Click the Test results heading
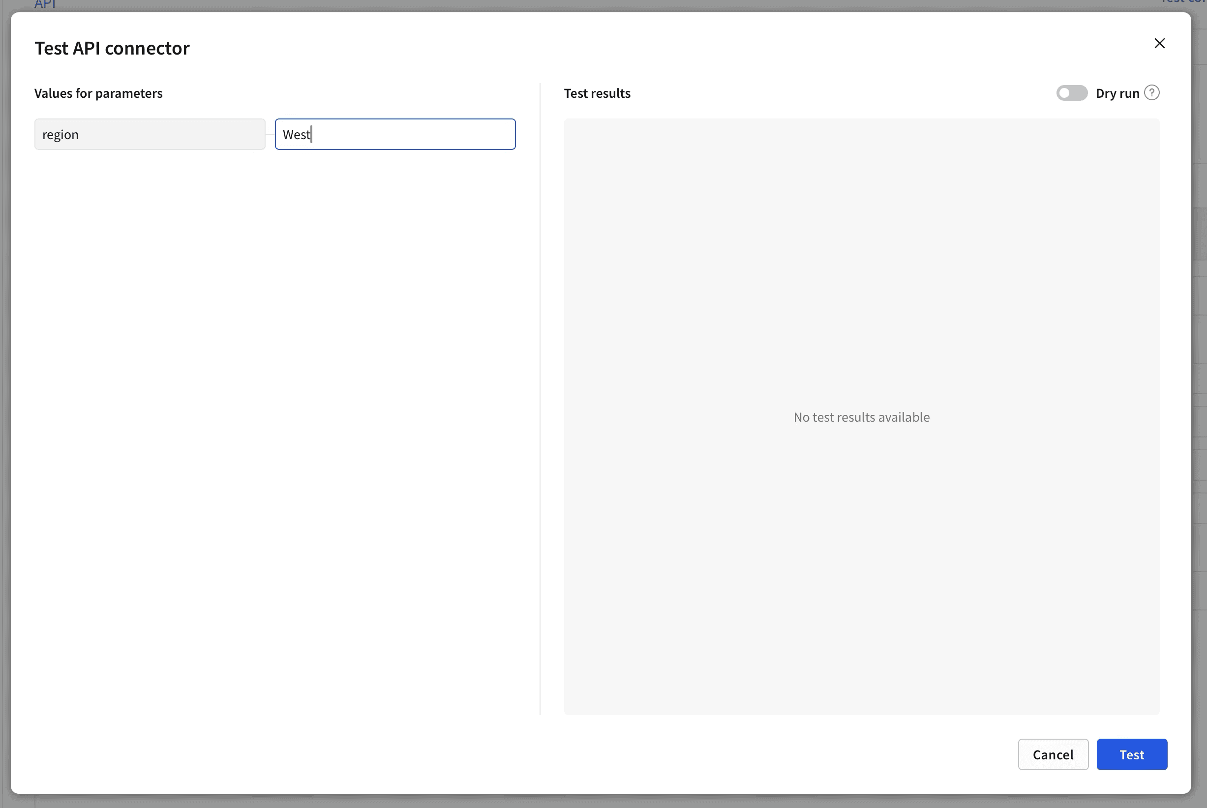Image resolution: width=1207 pixels, height=808 pixels. click(597, 93)
